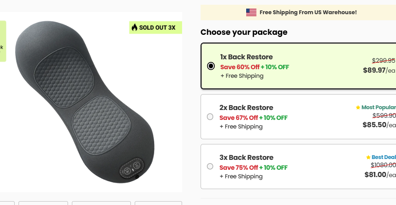The height and width of the screenshot is (205, 396).
Task: Click the Choose your package heading
Action: (244, 32)
